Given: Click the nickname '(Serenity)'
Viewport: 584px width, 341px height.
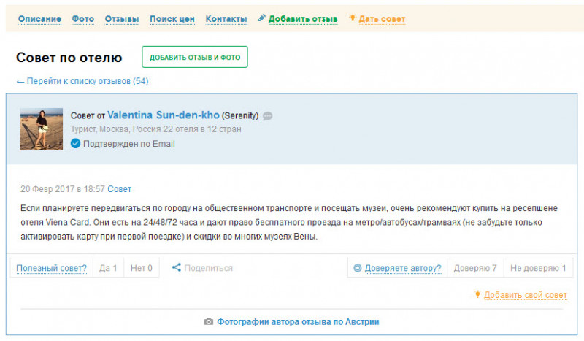Looking at the screenshot, I should (240, 116).
